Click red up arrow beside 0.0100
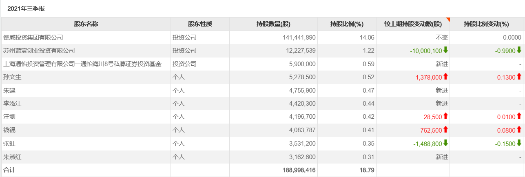The image size is (525, 177). tap(519, 116)
